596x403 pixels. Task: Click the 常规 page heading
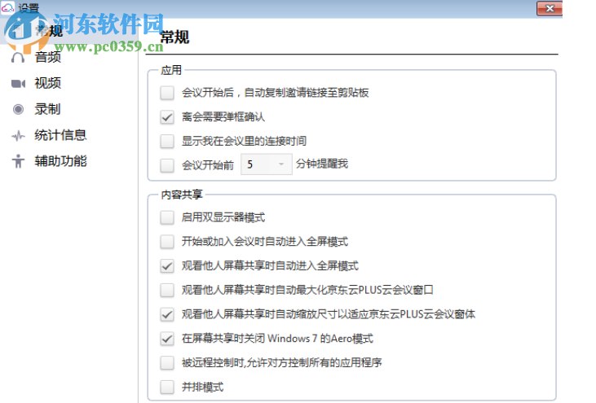pos(174,37)
